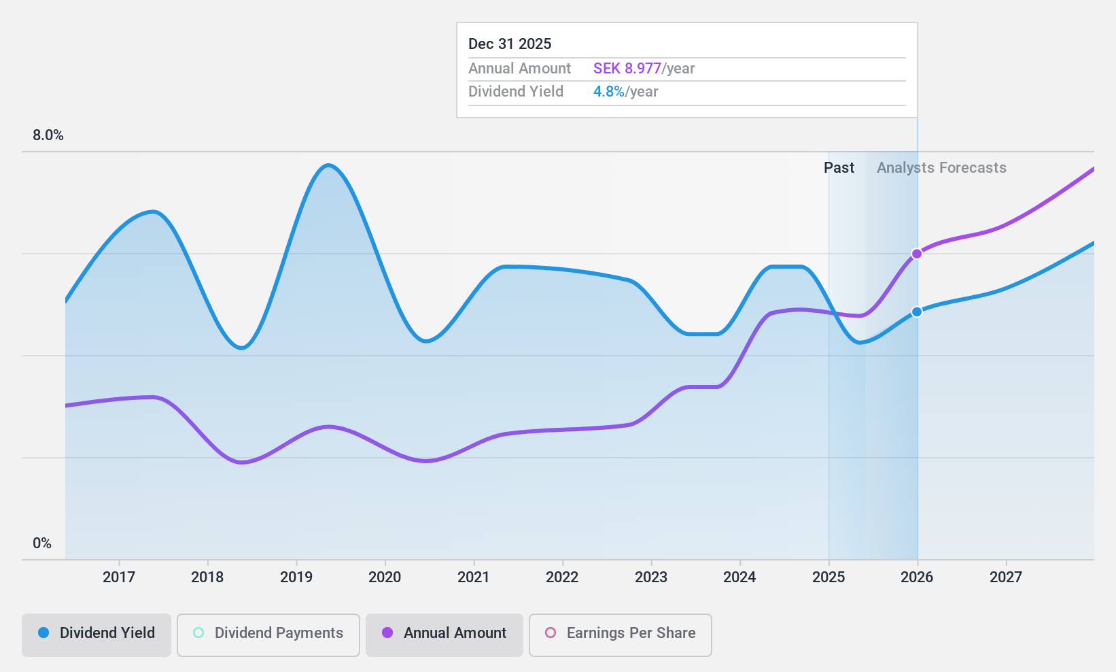Click the 2022 x-axis label
1116x672 pixels.
pyautogui.click(x=562, y=577)
